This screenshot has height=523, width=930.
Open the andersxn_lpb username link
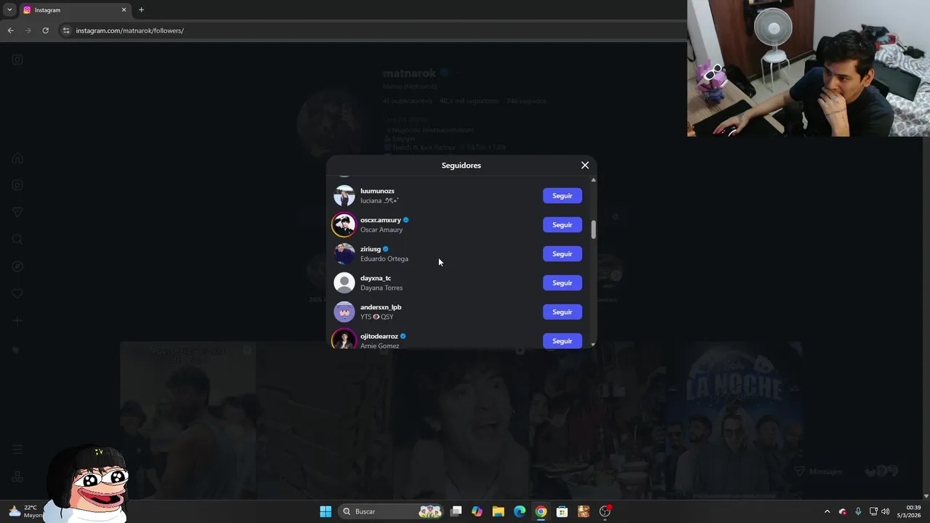[381, 307]
